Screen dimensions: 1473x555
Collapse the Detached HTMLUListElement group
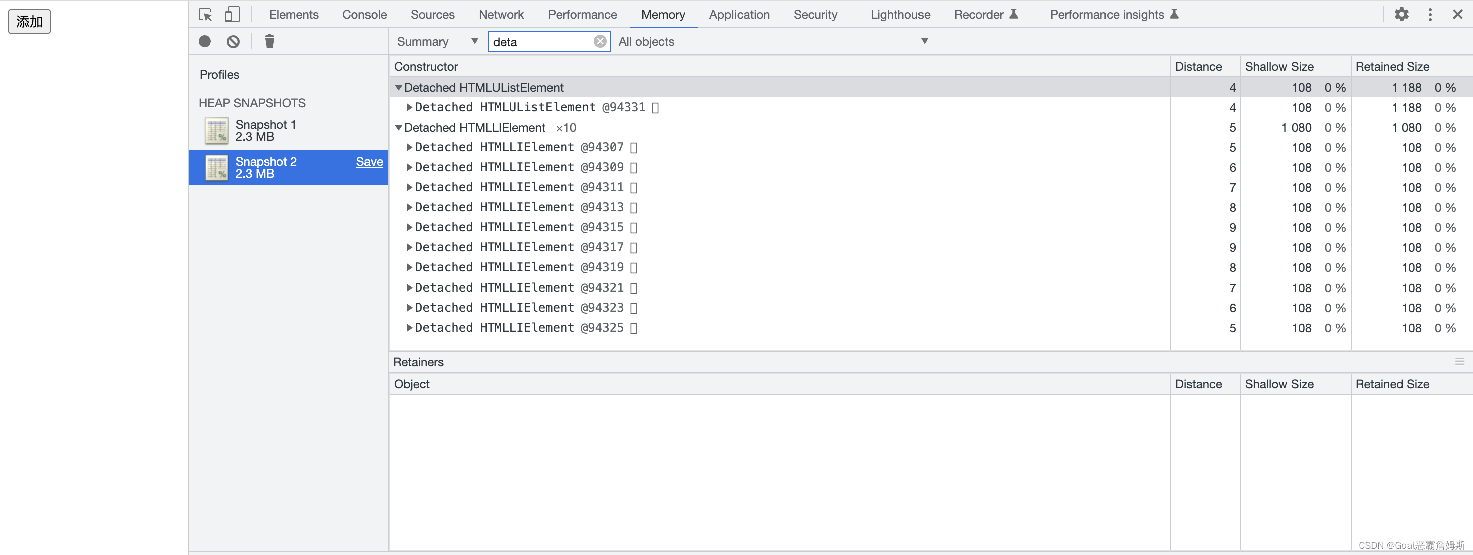click(399, 88)
